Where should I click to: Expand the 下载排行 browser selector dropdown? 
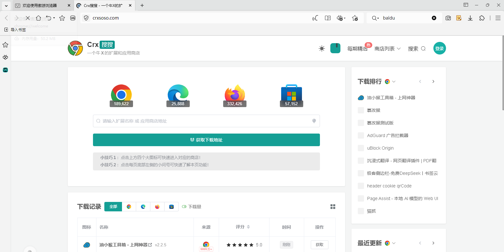[x=390, y=82]
